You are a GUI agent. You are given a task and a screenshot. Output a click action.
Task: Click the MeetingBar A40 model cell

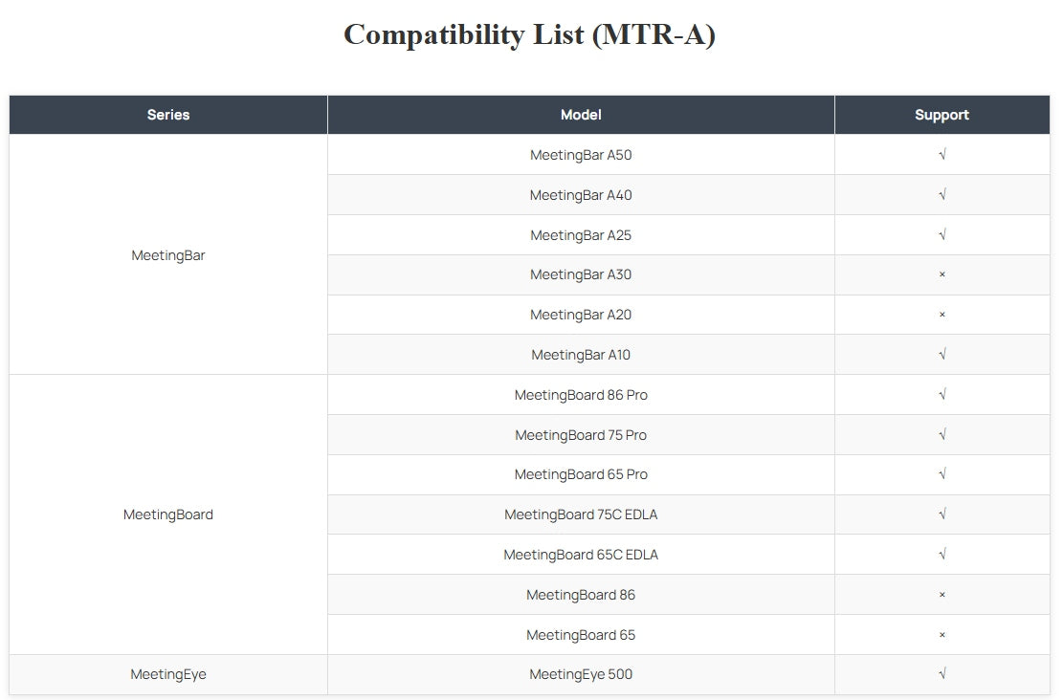click(x=581, y=195)
